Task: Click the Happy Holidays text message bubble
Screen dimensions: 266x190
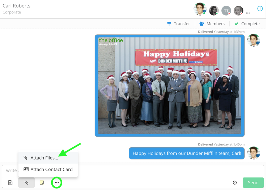Action: coord(187,153)
